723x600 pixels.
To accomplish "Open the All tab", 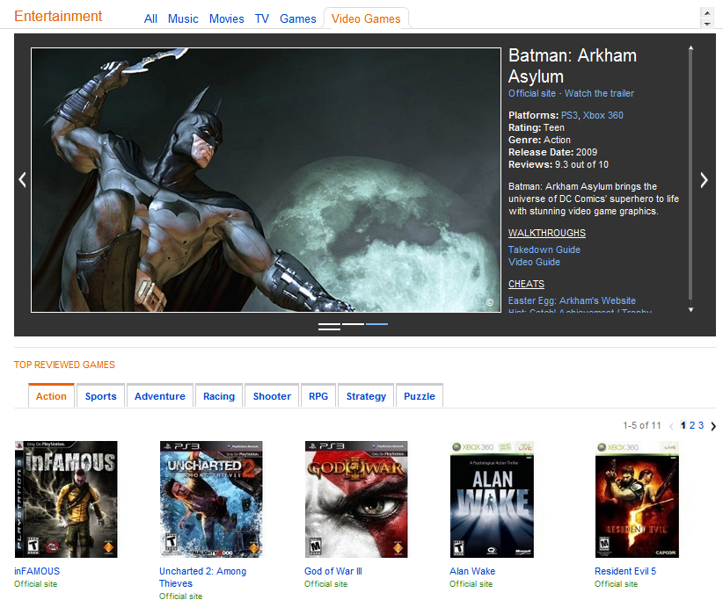I will point(150,18).
